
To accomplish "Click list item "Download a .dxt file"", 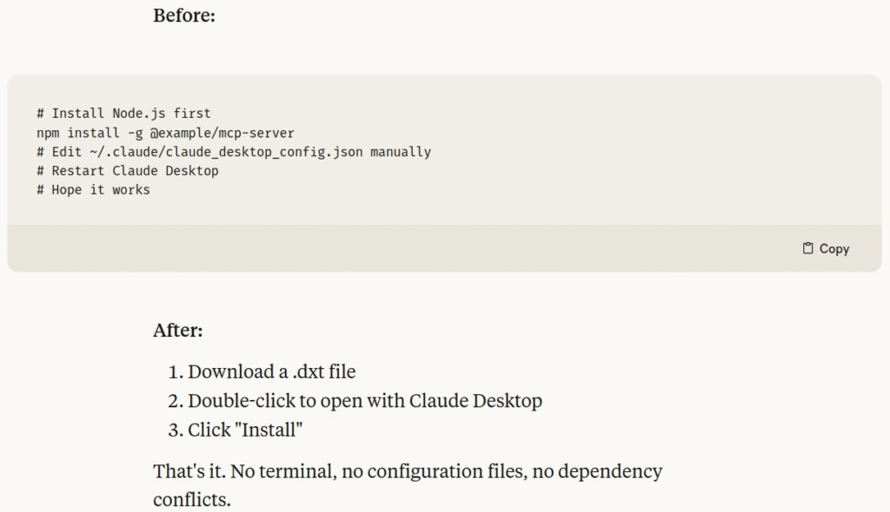I will pyautogui.click(x=272, y=371).
